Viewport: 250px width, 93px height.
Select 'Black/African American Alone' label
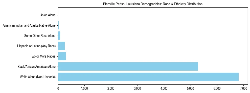click(x=37, y=67)
